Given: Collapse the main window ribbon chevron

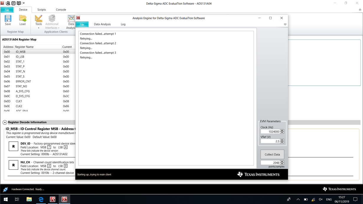Looking at the screenshot, I should click(x=360, y=10).
